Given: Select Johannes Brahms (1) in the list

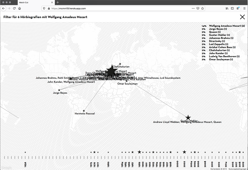Looking at the screenshot, I should [x=221, y=38].
